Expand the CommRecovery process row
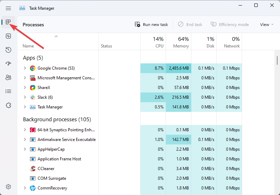Viewport: 280px width, 195px height. (x=25, y=188)
